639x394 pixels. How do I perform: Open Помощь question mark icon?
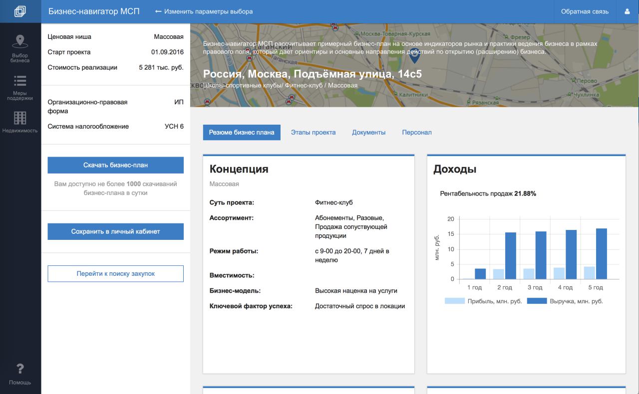[20, 369]
